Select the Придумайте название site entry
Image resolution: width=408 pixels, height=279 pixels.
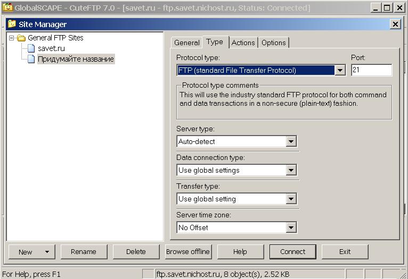pyautogui.click(x=76, y=59)
